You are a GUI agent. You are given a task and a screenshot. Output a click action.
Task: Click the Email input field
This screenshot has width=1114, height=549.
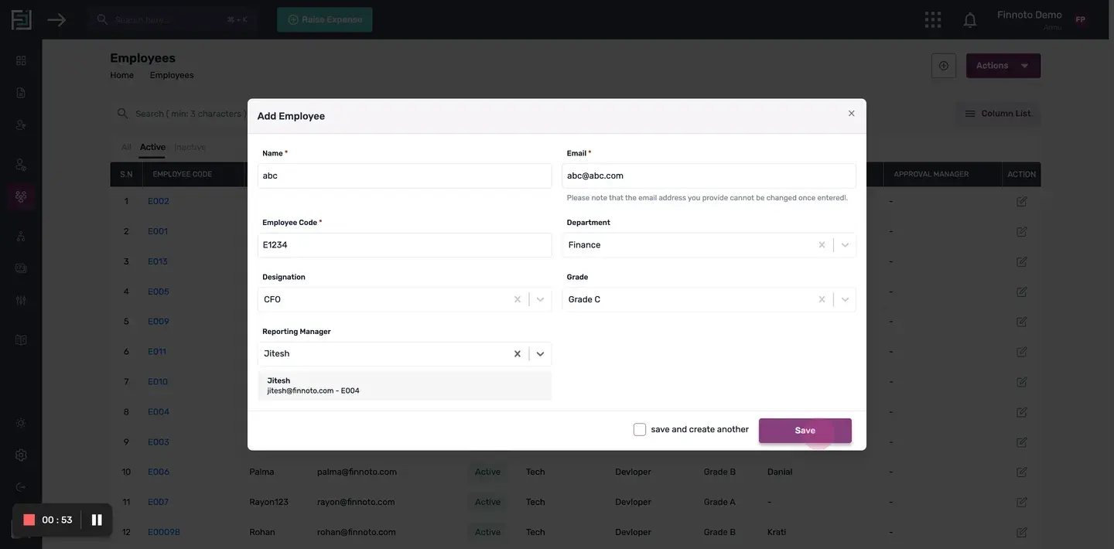click(709, 176)
